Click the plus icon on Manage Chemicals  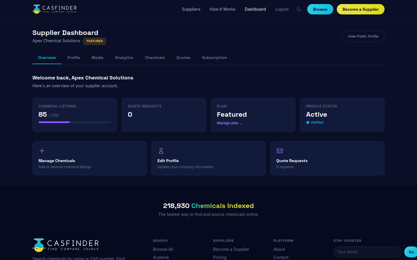tap(42, 151)
